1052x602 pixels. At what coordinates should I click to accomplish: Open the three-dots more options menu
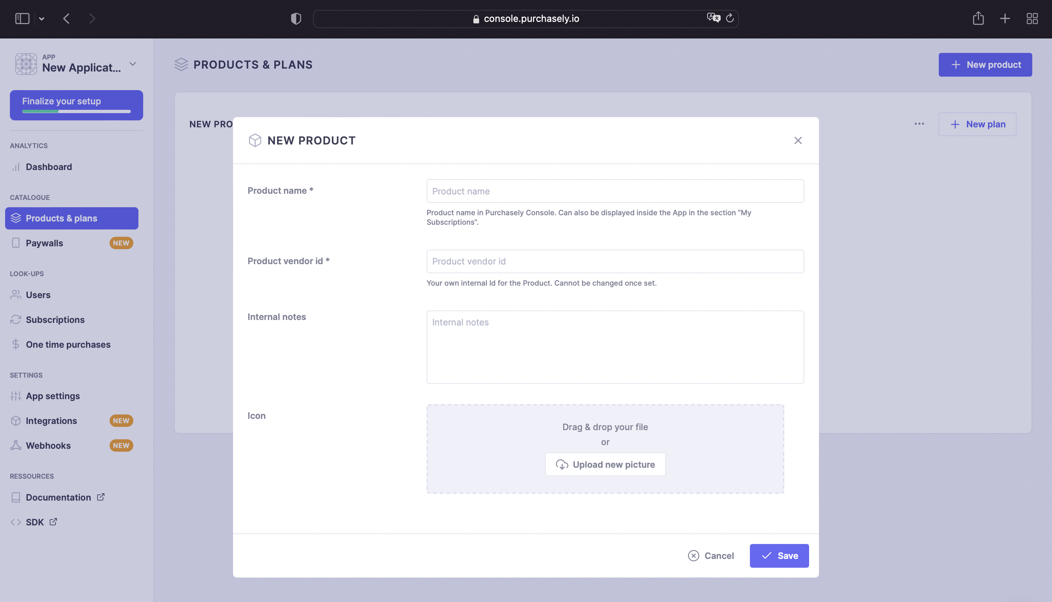pos(919,124)
